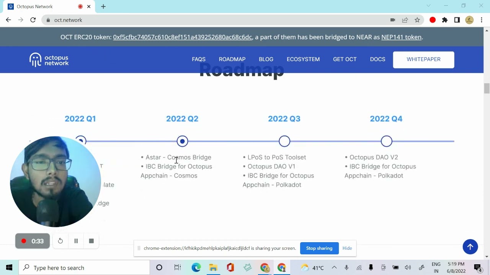Open Cortana circle icon
Viewport: 490px width, 275px height.
[159, 268]
